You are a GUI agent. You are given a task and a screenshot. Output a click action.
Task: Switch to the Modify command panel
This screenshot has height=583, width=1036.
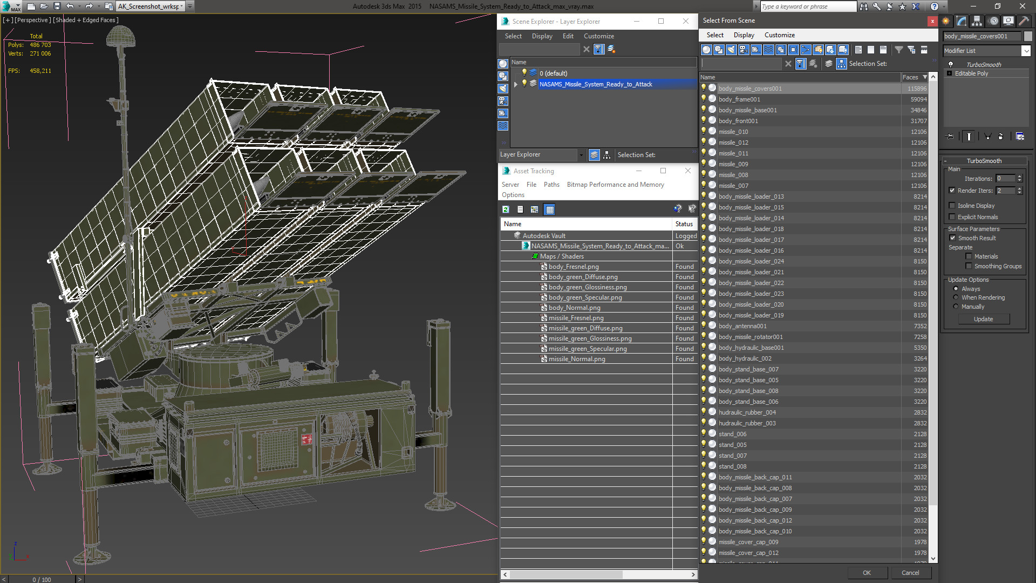[962, 21]
